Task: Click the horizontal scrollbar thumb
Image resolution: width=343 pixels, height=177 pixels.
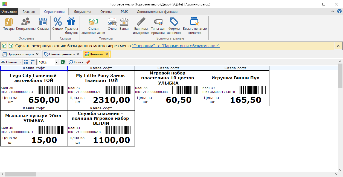Action: coord(20,174)
